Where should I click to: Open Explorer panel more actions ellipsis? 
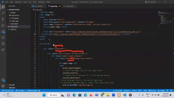(x=27, y=6)
